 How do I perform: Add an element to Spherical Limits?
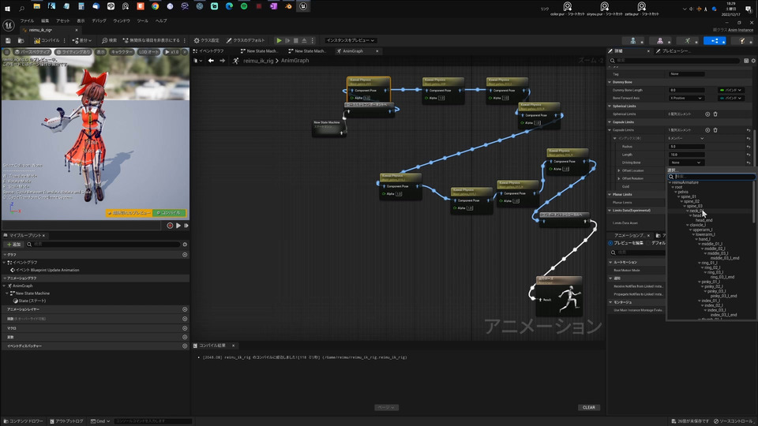[707, 114]
